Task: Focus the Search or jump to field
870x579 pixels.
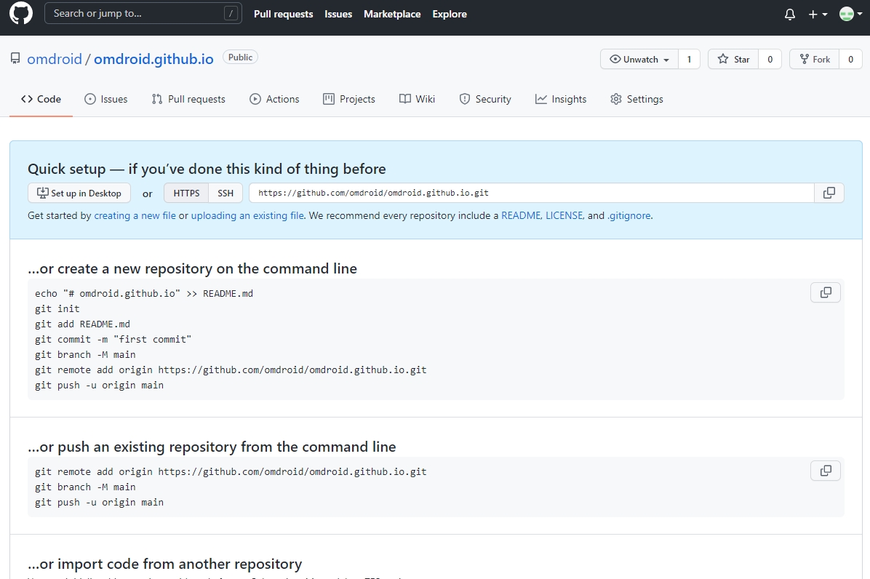Action: click(x=143, y=13)
